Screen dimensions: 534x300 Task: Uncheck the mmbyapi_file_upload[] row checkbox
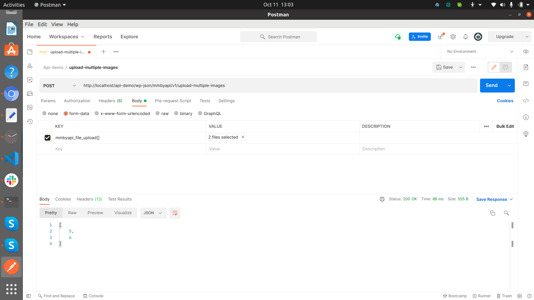48,138
